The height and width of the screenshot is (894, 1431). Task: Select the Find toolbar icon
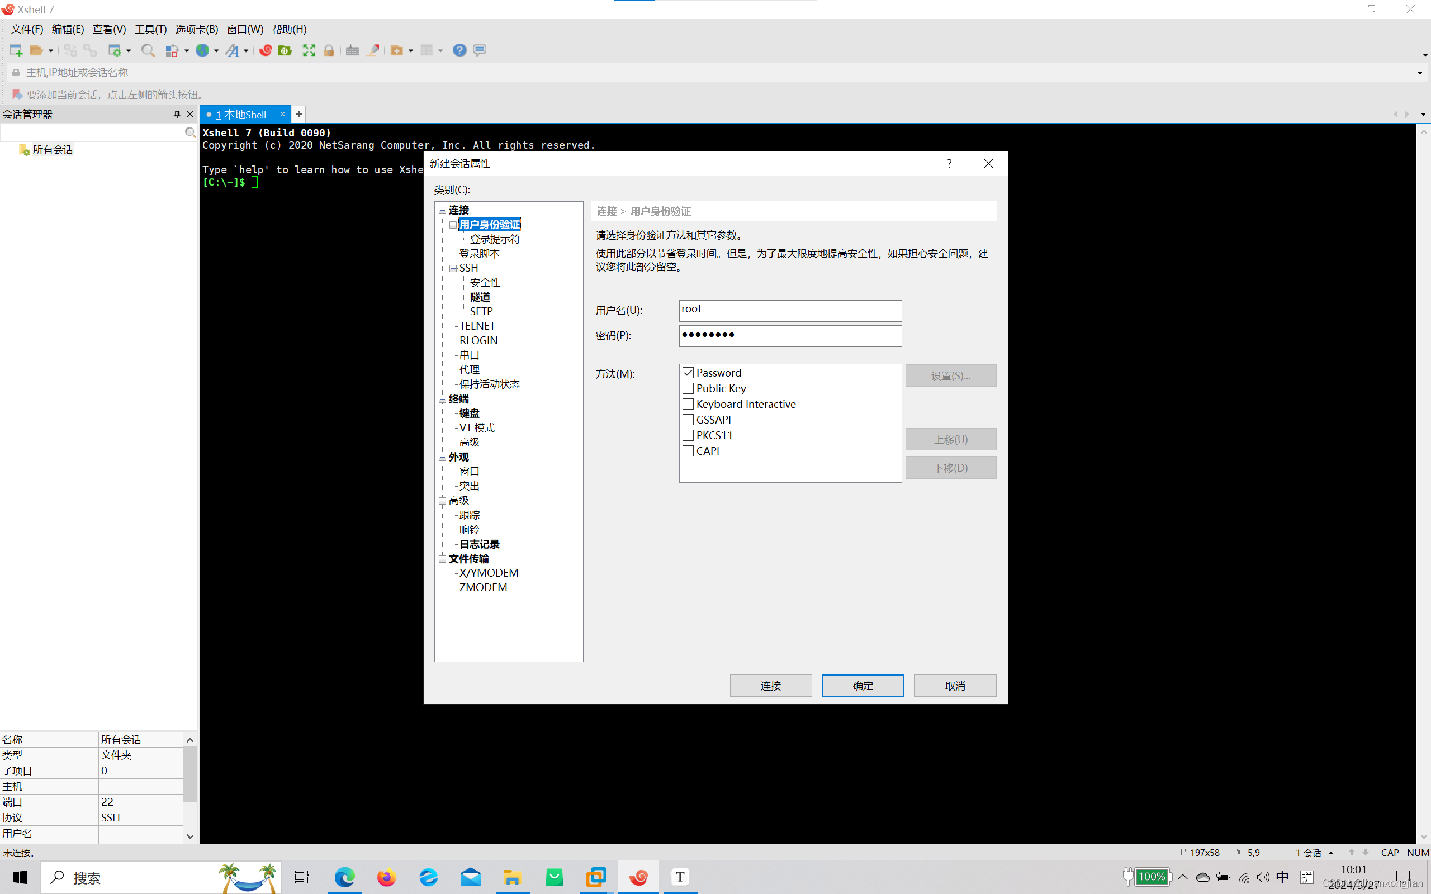[149, 50]
